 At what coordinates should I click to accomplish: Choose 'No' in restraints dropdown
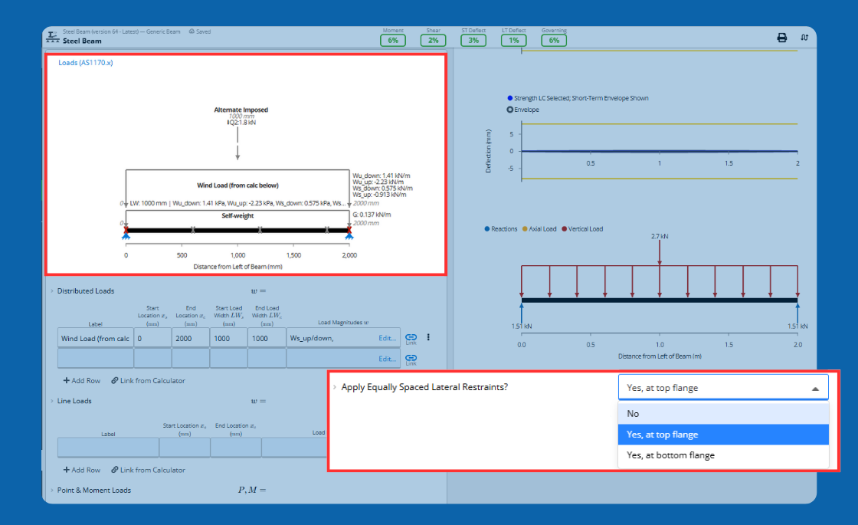(x=723, y=414)
